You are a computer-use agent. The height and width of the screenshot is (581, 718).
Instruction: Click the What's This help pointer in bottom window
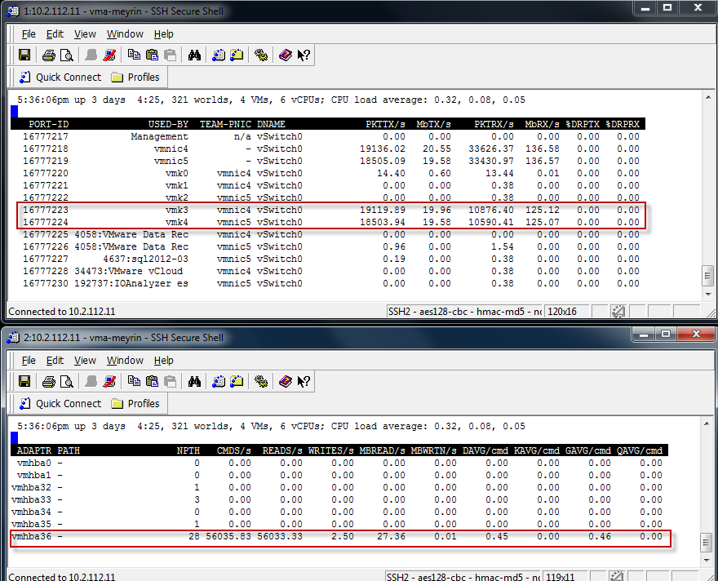304,381
